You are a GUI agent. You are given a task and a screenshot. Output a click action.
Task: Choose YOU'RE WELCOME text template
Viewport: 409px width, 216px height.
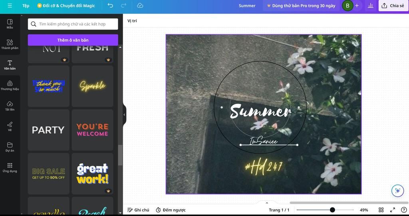[x=92, y=130]
